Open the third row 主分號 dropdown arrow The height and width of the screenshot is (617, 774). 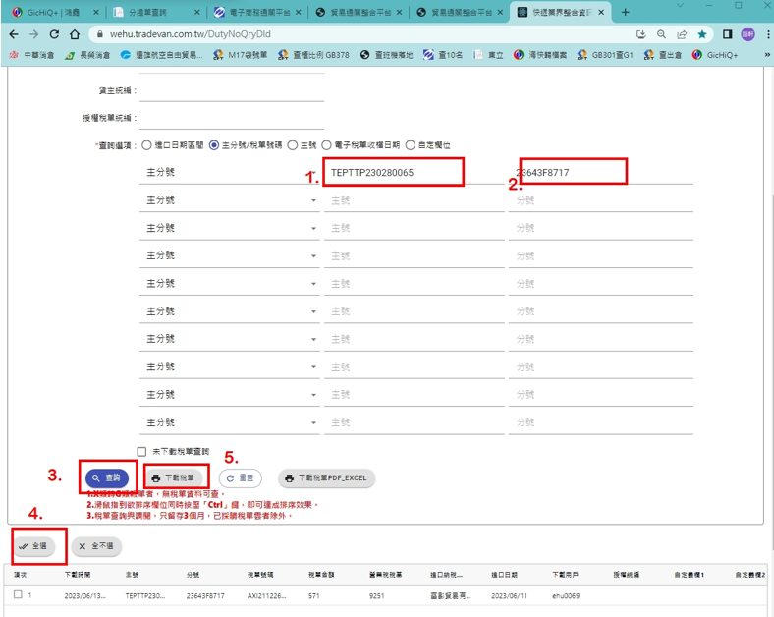[314, 228]
